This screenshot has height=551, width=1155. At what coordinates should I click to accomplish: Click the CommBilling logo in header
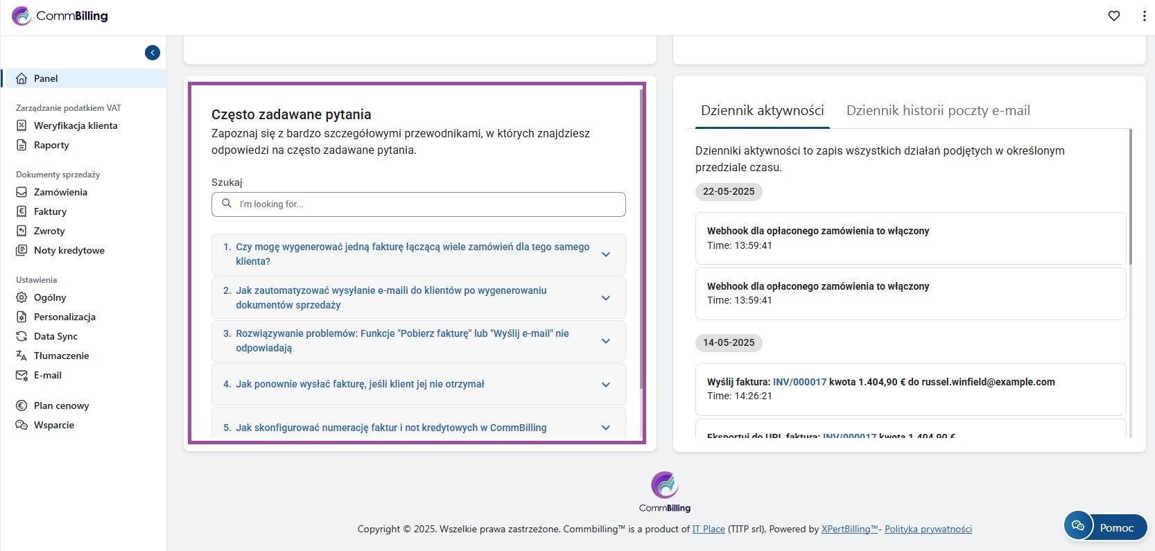tap(60, 16)
